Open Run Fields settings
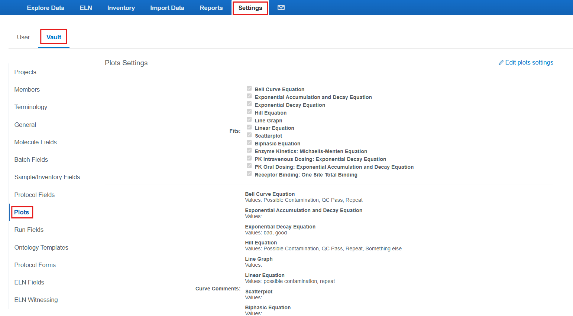 tap(29, 230)
